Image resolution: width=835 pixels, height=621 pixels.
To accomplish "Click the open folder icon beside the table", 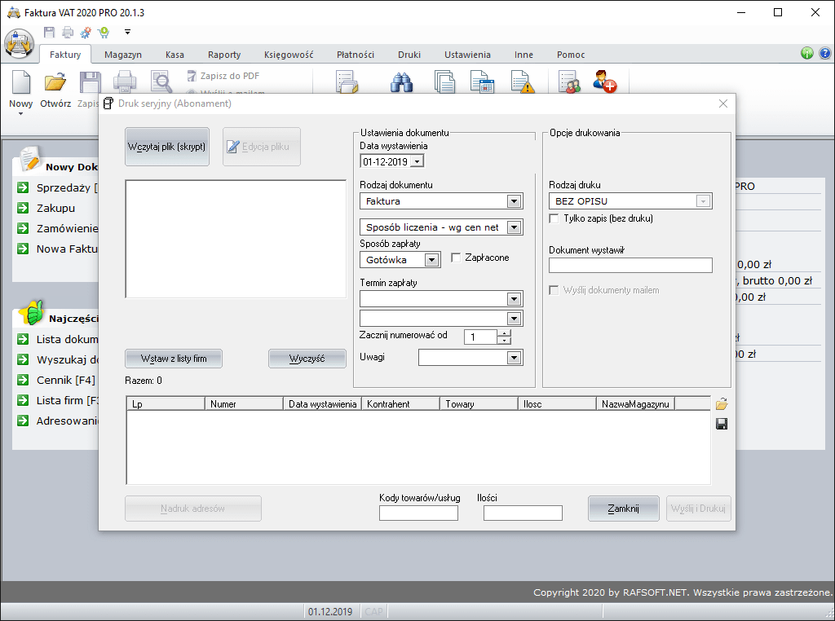I will 722,404.
